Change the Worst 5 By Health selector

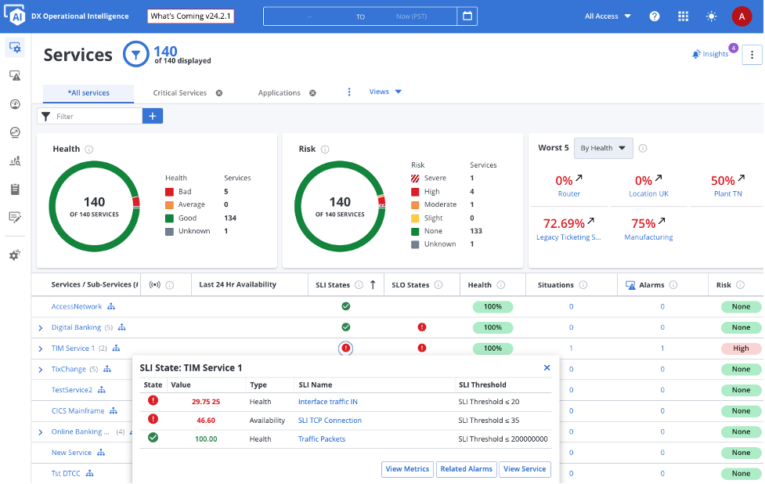coord(603,148)
